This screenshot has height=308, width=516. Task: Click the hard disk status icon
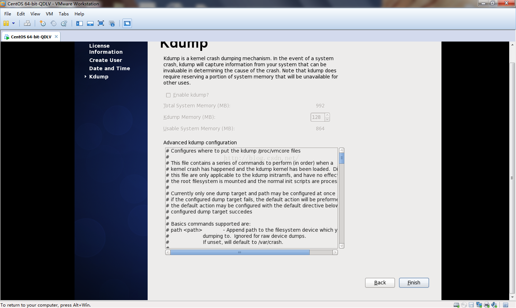click(457, 305)
